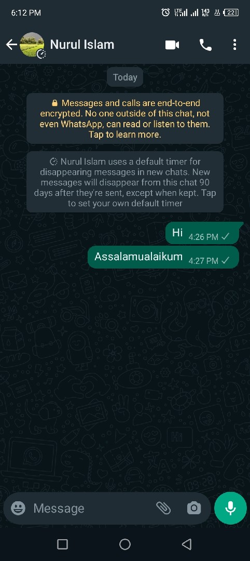The height and width of the screenshot is (561, 250).
Task: Tap the paperclip attachment icon
Action: pyautogui.click(x=163, y=508)
